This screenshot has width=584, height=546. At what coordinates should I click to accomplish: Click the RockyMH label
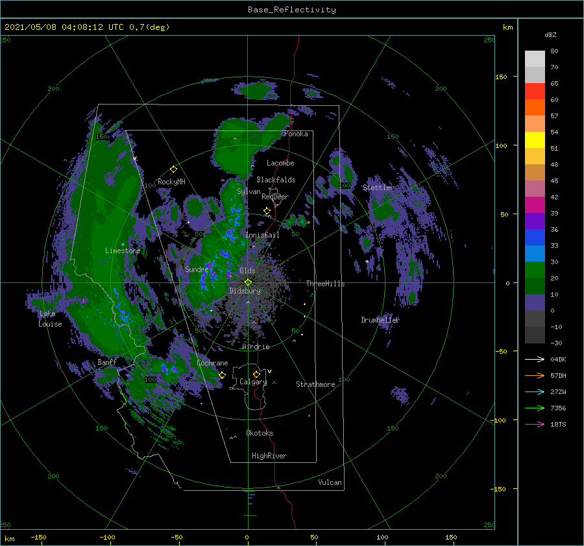[x=171, y=182]
